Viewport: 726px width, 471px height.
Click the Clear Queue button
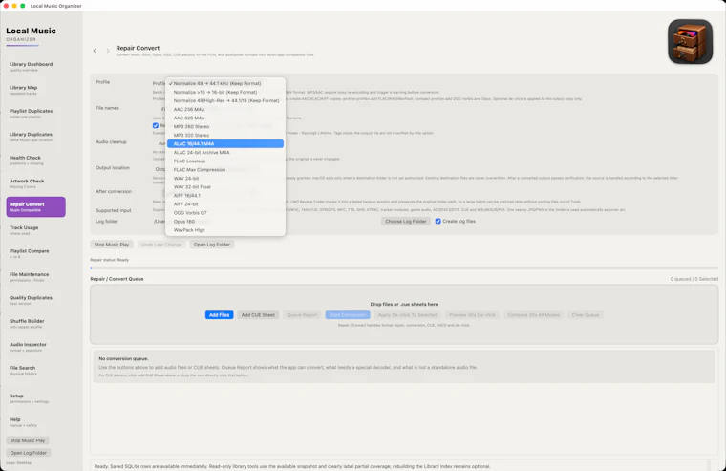586,315
